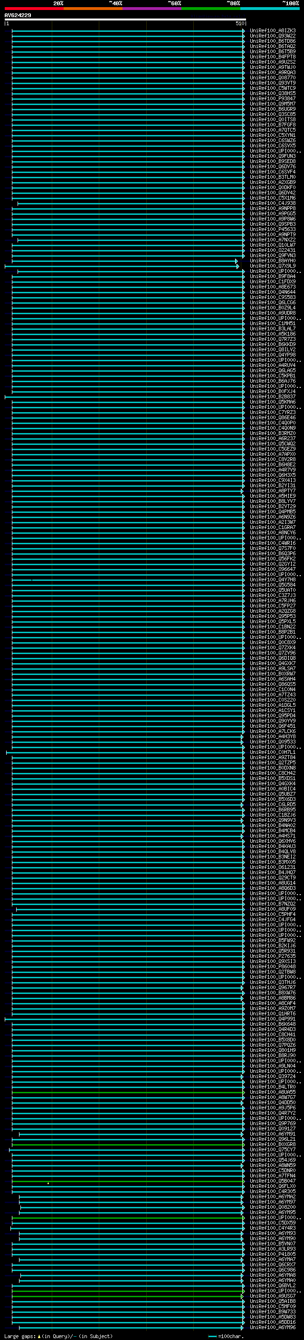304x1340 pixels.
Task: Select the UniRef100_C5WTC9 entry
Action: [x=273, y=88]
